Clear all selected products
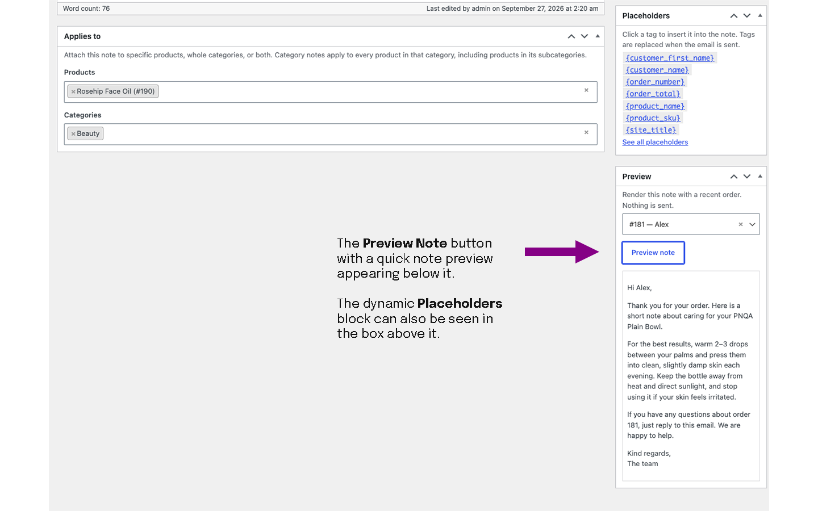818x511 pixels. [x=586, y=90]
